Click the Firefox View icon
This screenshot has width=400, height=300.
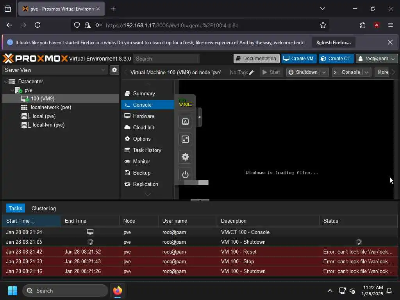pos(8,9)
